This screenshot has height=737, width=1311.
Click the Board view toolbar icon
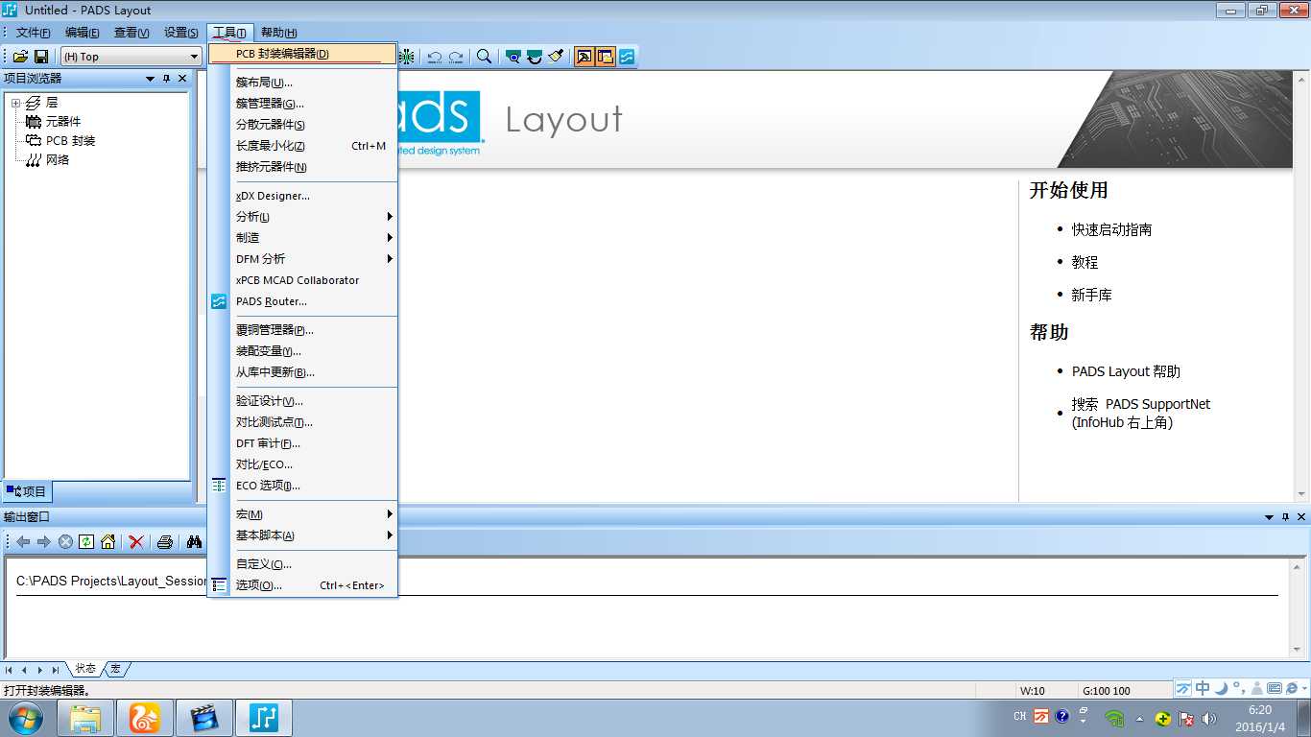[513, 57]
